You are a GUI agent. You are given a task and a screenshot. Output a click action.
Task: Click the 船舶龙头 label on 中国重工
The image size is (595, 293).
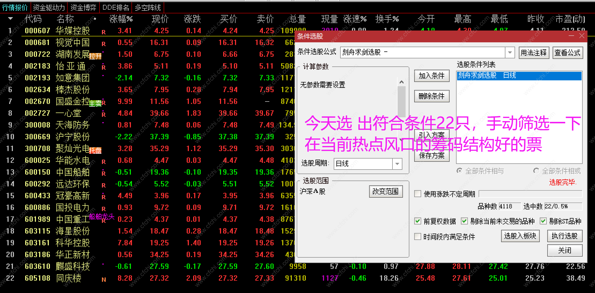[102, 217]
